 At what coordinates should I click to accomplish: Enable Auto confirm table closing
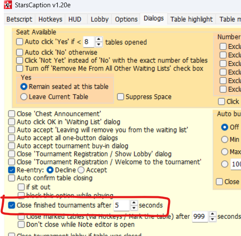pyautogui.click(x=12, y=178)
